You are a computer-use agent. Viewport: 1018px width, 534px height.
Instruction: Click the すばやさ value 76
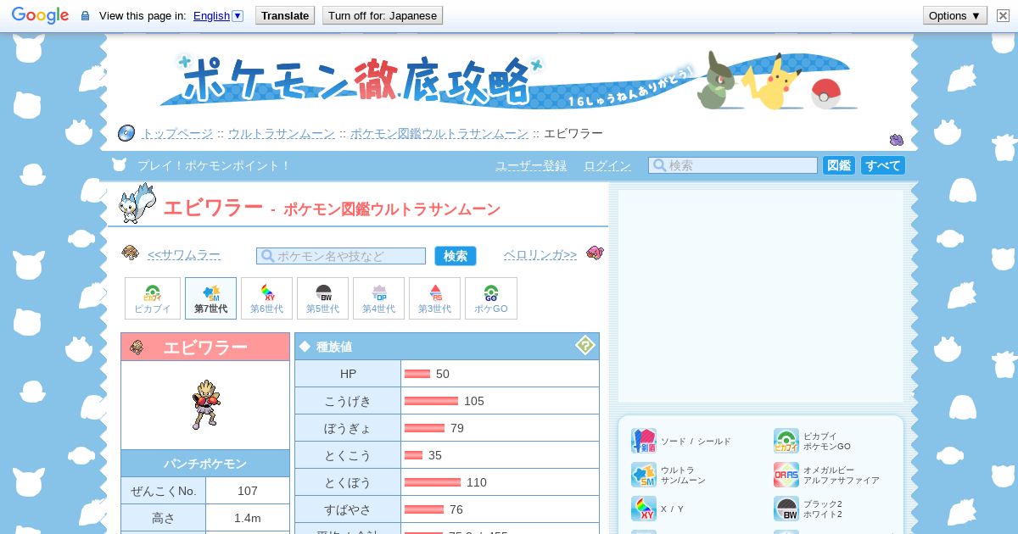(456, 509)
